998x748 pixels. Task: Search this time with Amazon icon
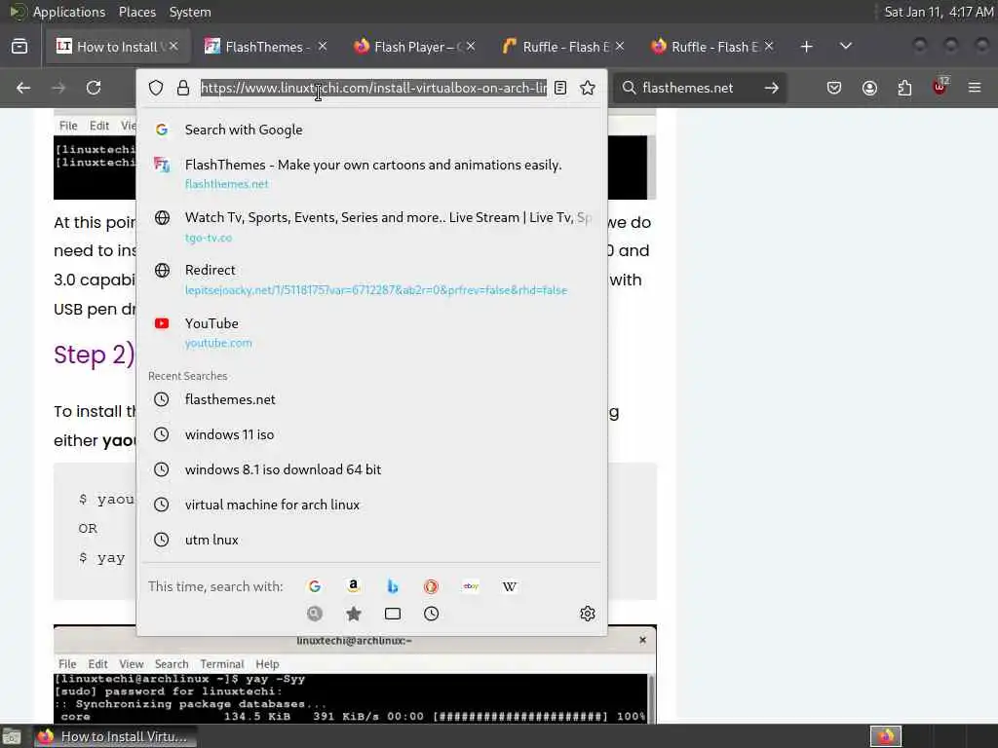tap(354, 586)
